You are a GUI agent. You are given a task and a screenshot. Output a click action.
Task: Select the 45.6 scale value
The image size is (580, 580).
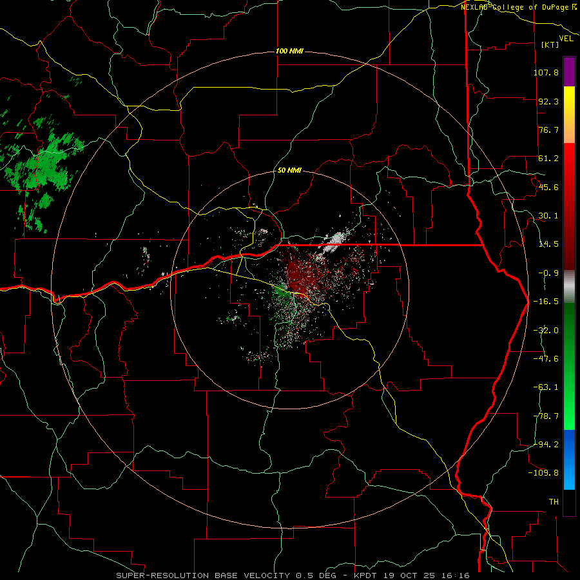(548, 187)
